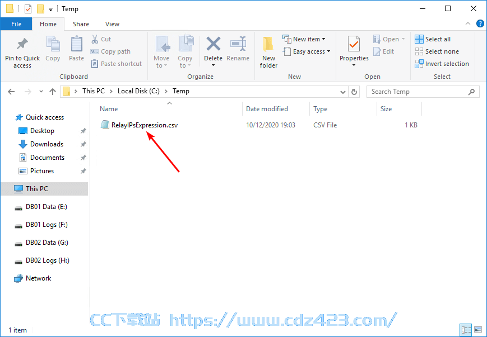Click Pin to Quick access icon
This screenshot has width=487, height=337.
point(22,44)
